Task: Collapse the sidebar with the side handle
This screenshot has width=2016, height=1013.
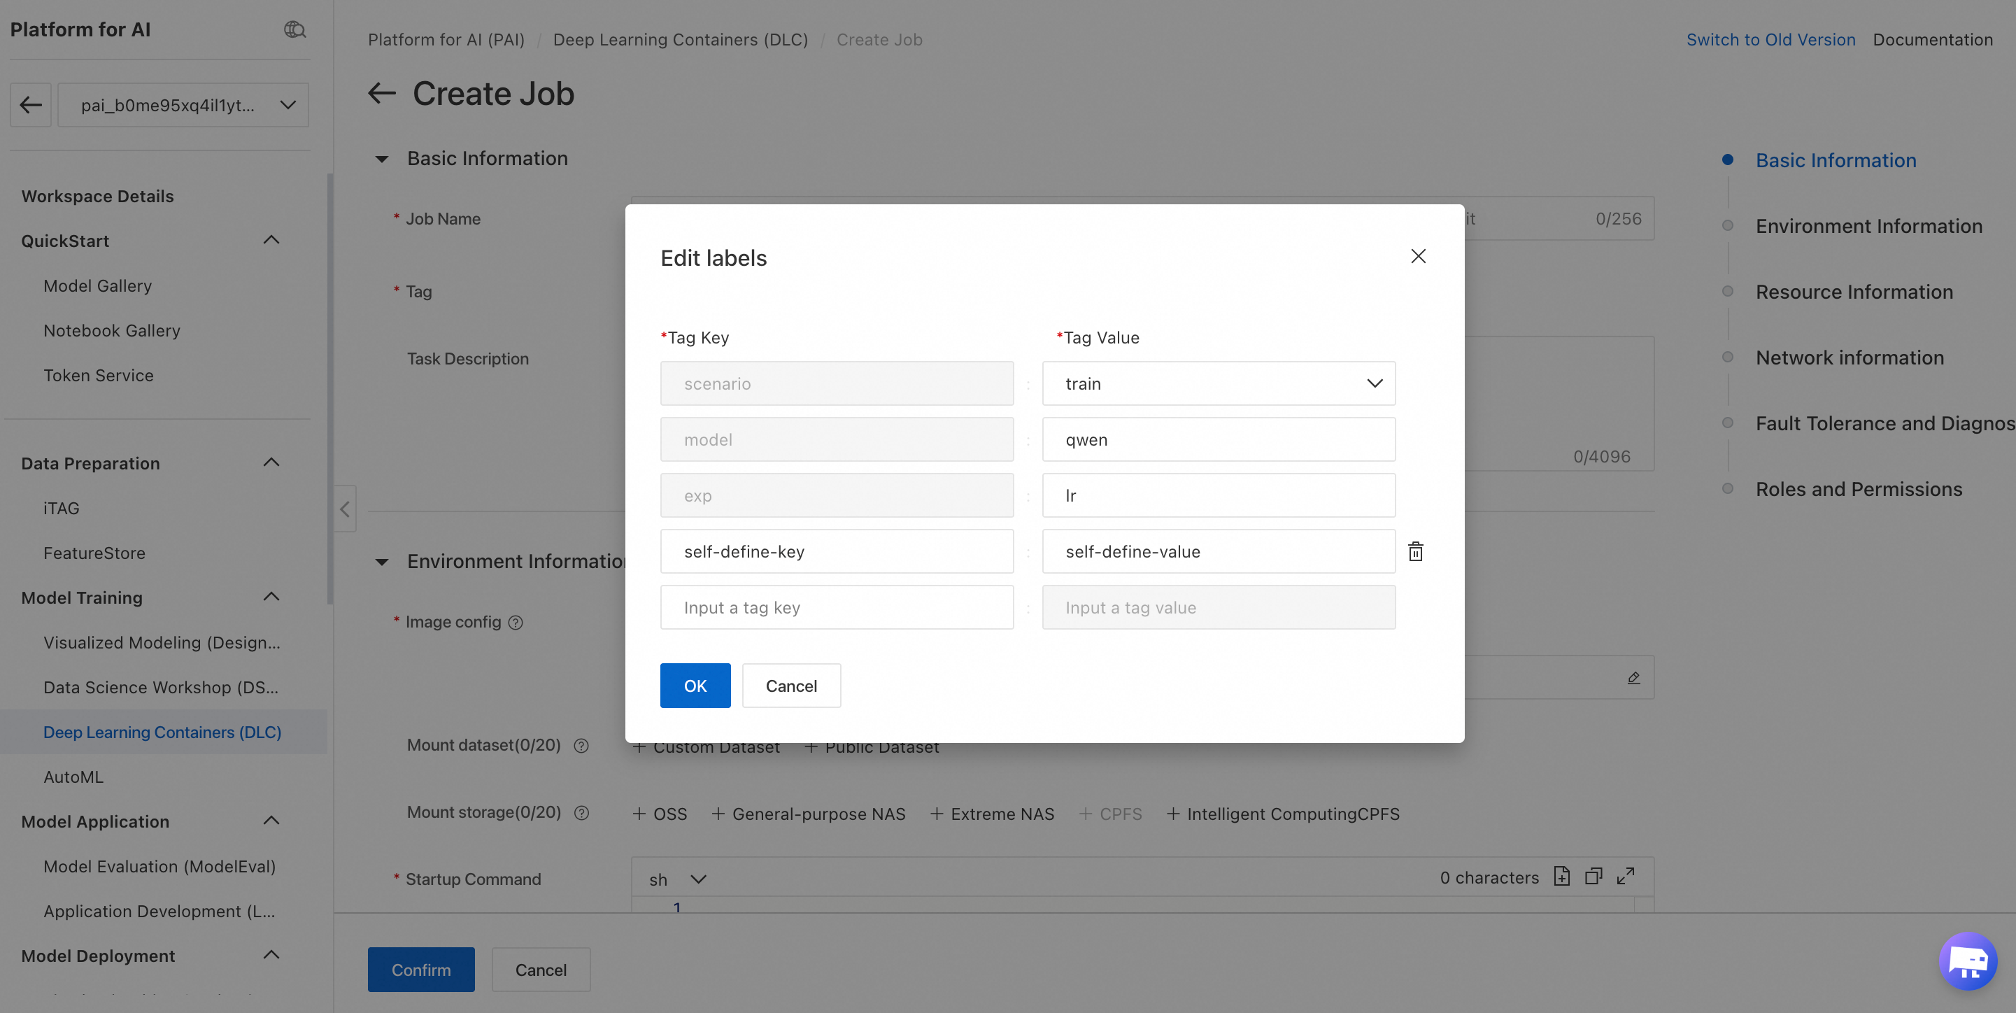Action: [x=344, y=509]
